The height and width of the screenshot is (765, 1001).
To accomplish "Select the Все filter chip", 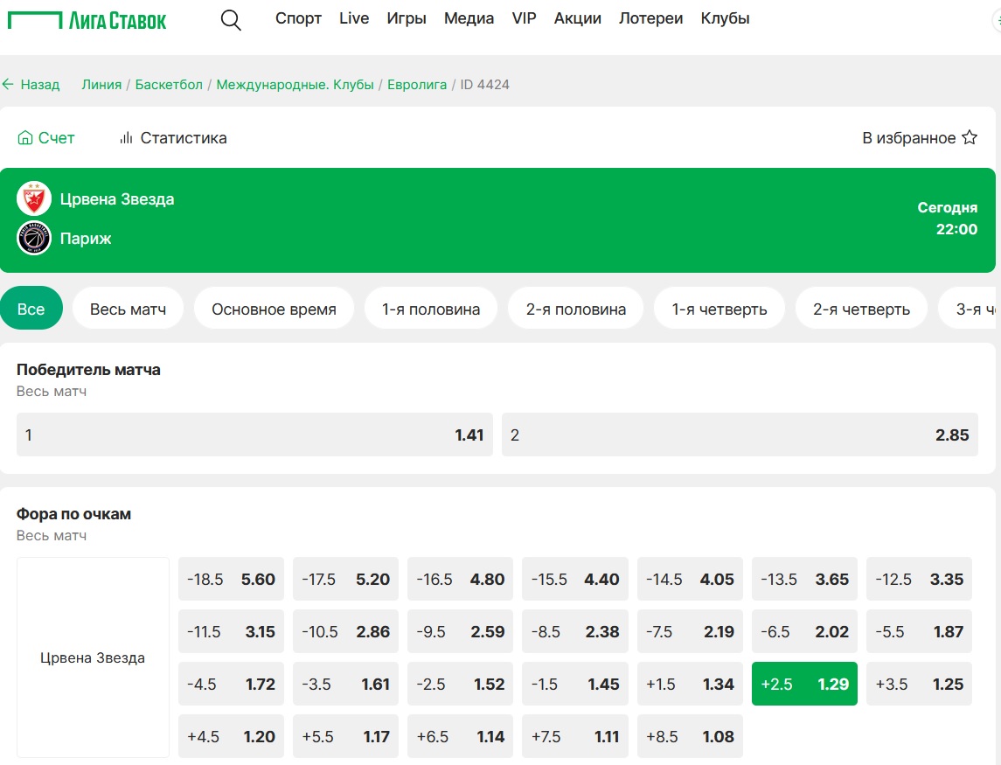I will (31, 309).
